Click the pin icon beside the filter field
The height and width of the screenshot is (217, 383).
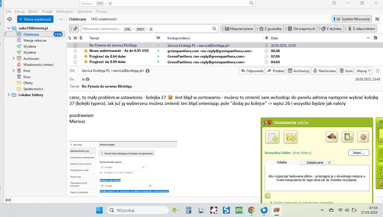click(75, 29)
